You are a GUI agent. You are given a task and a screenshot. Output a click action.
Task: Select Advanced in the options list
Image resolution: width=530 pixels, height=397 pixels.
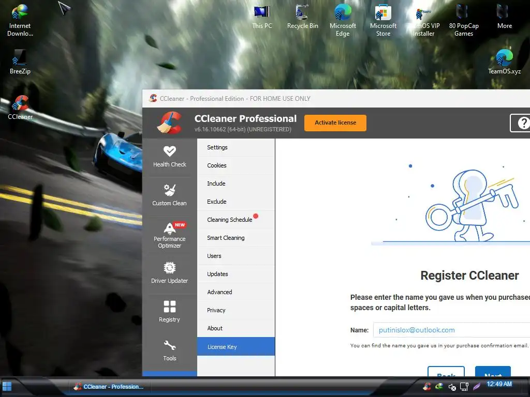236,292
